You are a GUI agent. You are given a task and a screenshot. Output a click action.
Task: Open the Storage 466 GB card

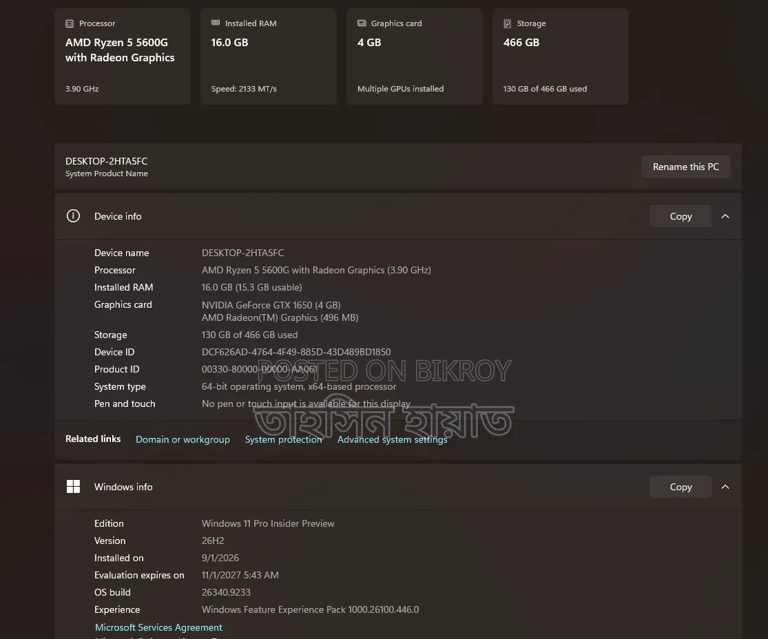pyautogui.click(x=560, y=56)
